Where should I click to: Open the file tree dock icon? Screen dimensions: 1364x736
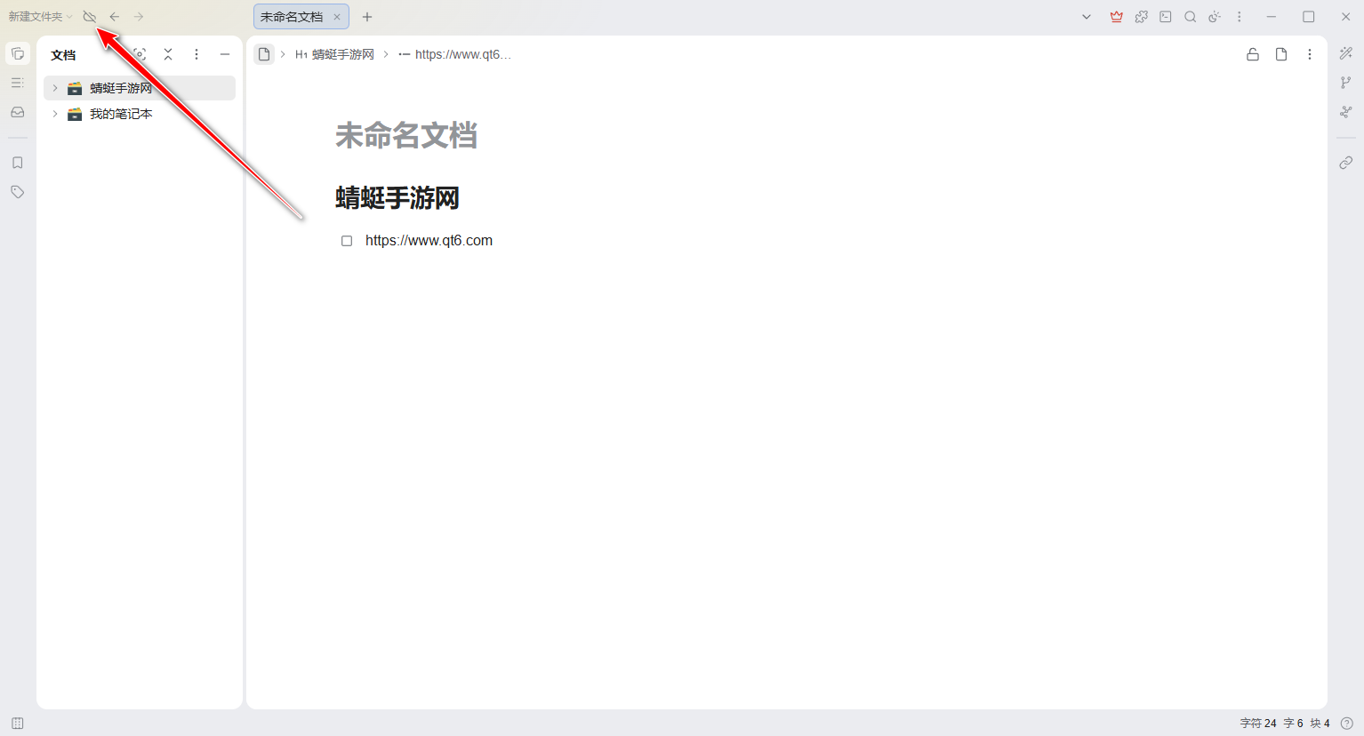[18, 54]
